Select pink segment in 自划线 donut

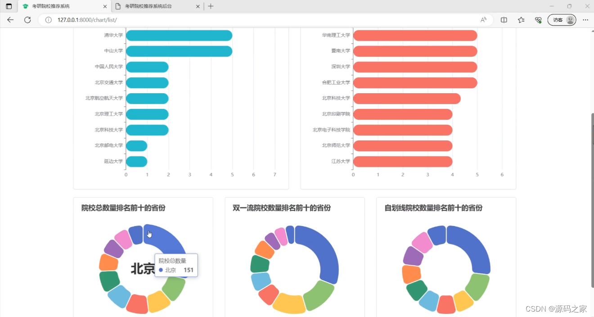pyautogui.click(x=422, y=242)
